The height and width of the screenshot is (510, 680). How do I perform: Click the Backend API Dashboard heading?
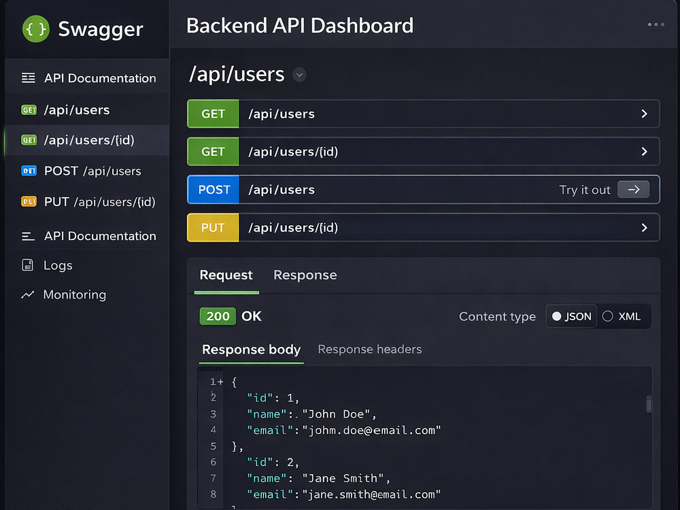coord(300,25)
